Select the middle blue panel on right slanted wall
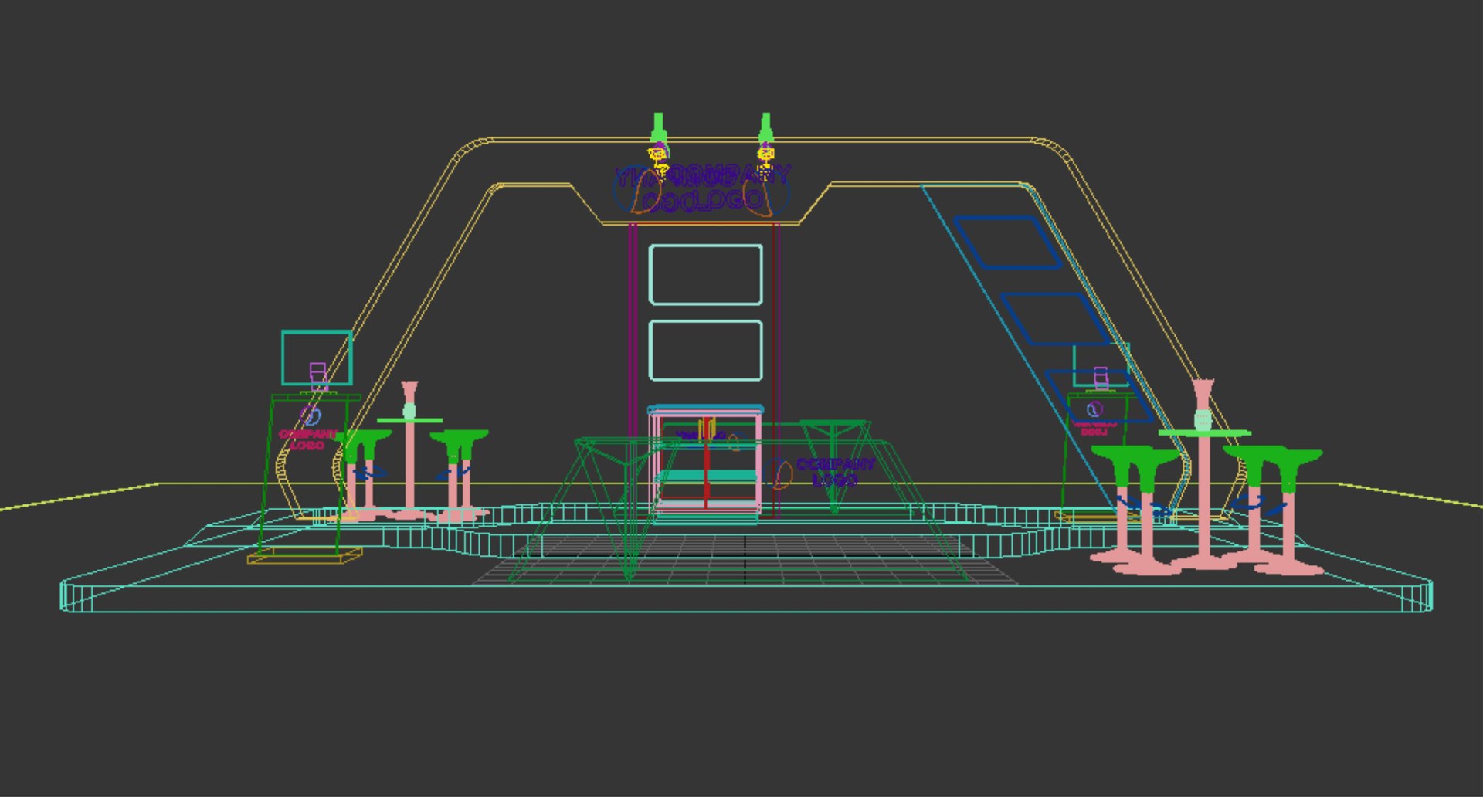 click(1055, 318)
